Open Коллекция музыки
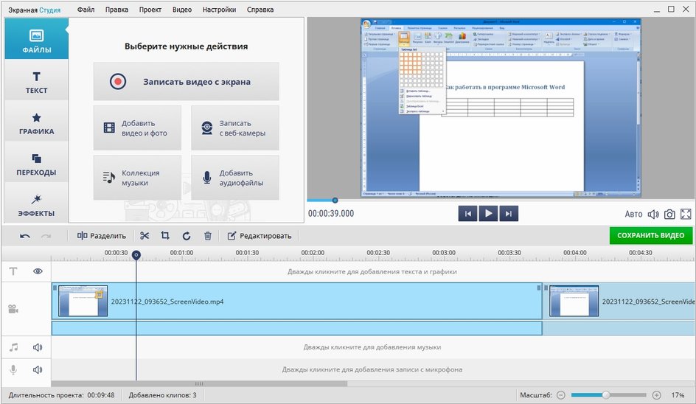The height and width of the screenshot is (404, 696). [137, 178]
